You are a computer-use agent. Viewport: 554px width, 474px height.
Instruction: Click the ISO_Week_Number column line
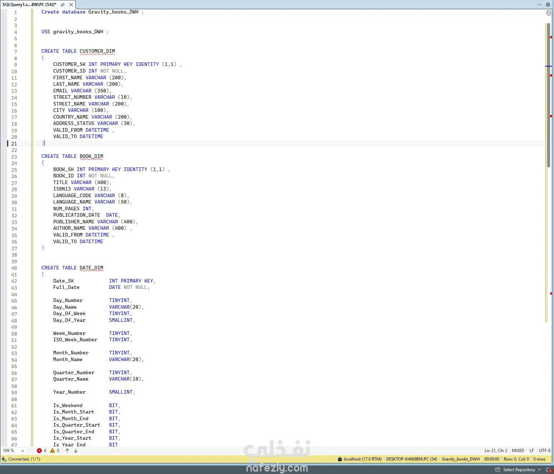coord(92,340)
